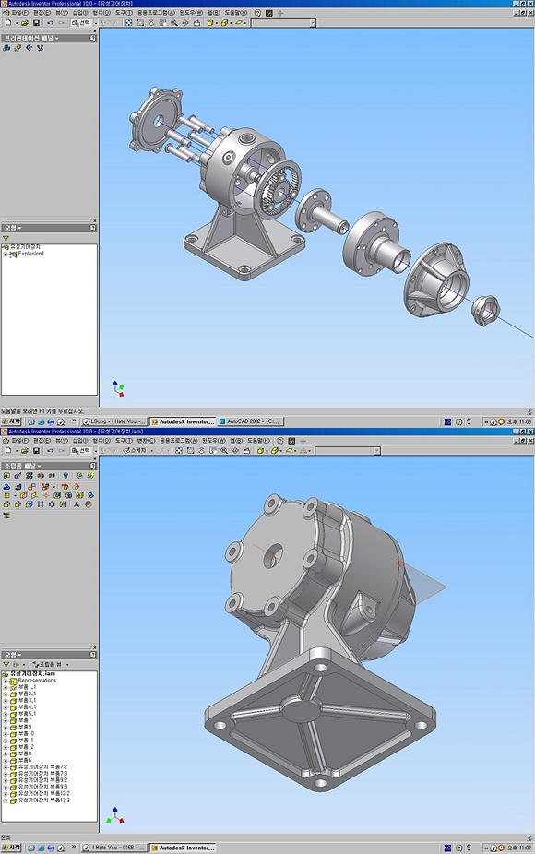Click Create View icon in presentation panel
Screen dimensions: 535x854
click(x=6, y=48)
